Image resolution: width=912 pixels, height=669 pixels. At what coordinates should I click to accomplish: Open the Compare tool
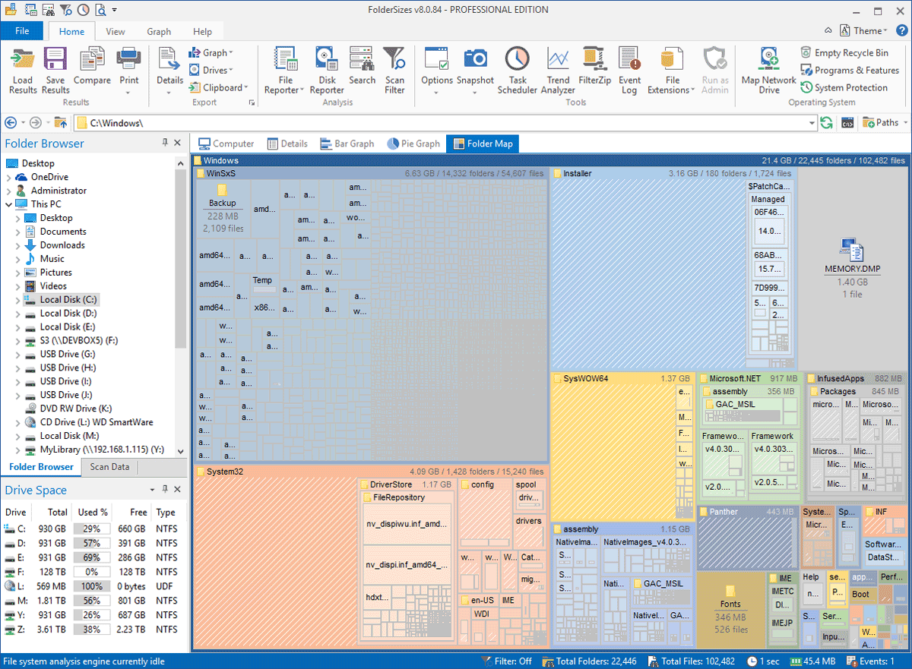(92, 65)
